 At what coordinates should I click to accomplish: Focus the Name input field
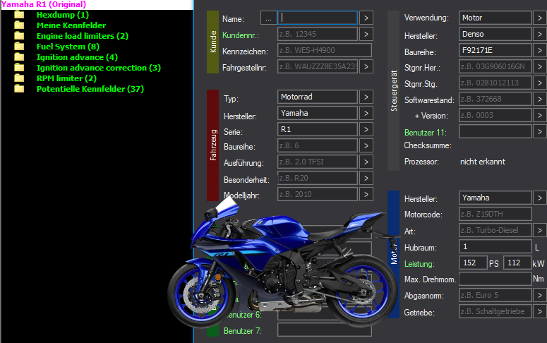(318, 18)
